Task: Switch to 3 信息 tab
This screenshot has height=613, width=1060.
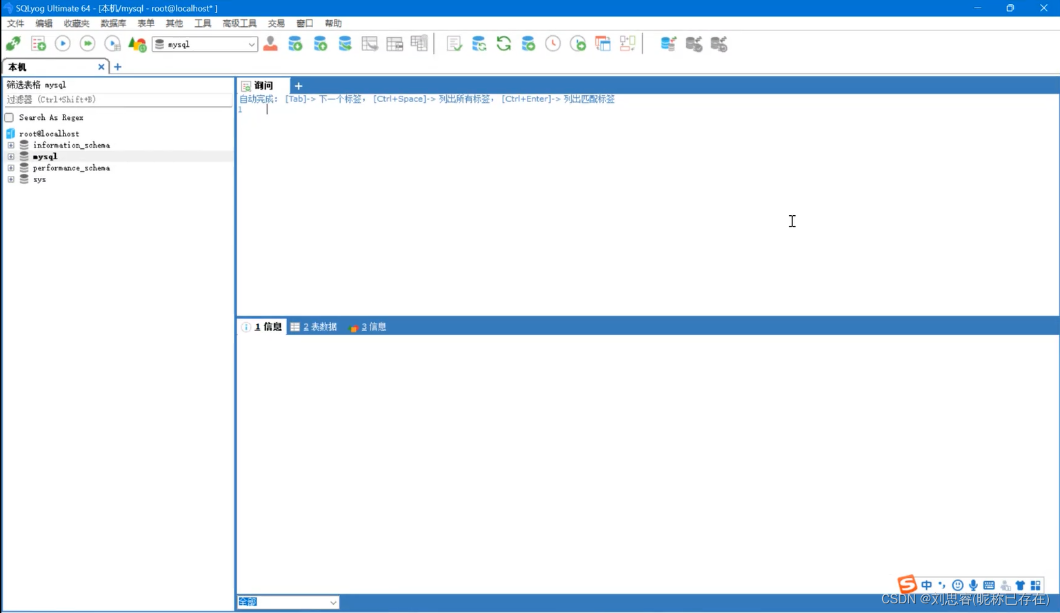Action: [x=368, y=327]
